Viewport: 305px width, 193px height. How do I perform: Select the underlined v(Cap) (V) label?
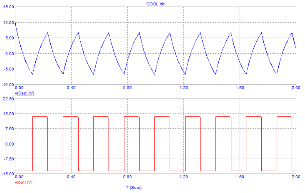25,93
